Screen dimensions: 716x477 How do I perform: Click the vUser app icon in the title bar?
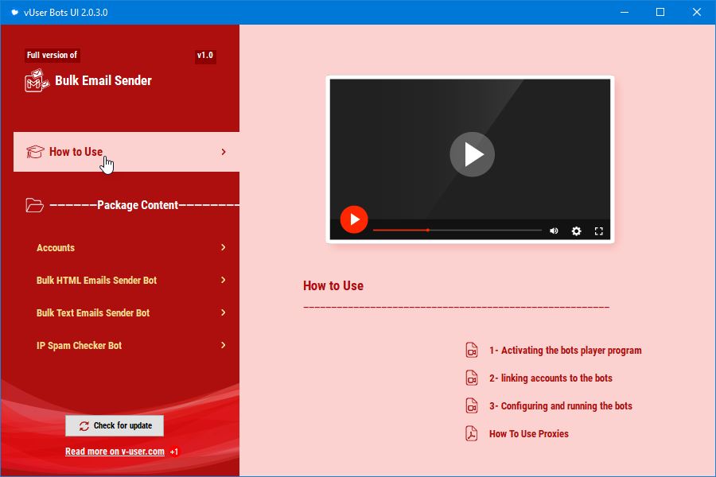coord(14,13)
